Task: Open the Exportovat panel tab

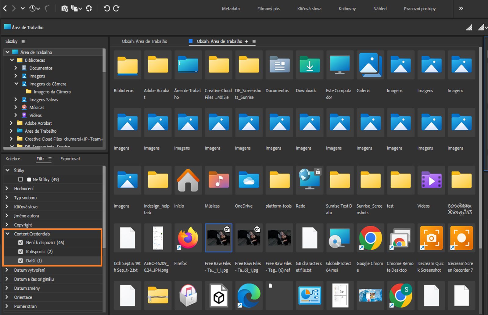Action: [70, 159]
